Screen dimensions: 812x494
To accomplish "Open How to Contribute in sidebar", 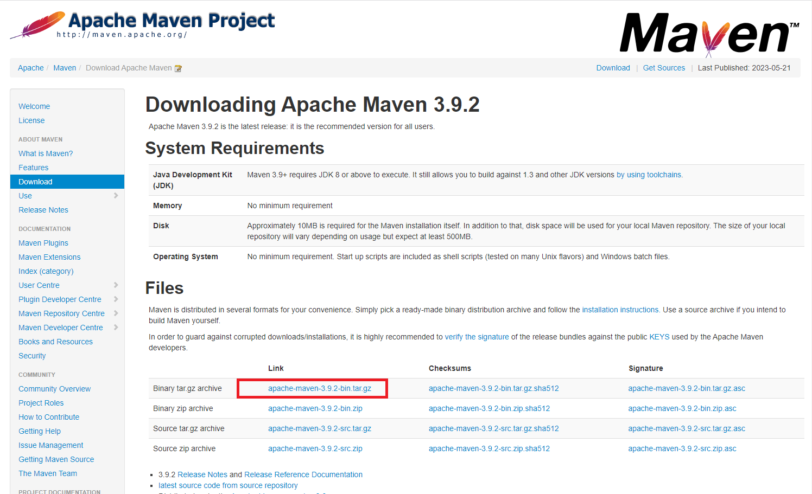I will click(x=49, y=417).
